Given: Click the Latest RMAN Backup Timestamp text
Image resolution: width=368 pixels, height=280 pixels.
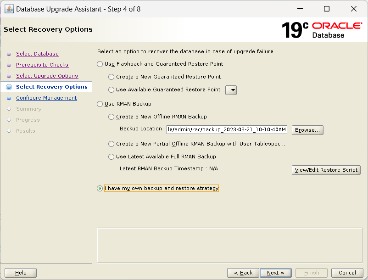Looking at the screenshot, I should point(169,168).
